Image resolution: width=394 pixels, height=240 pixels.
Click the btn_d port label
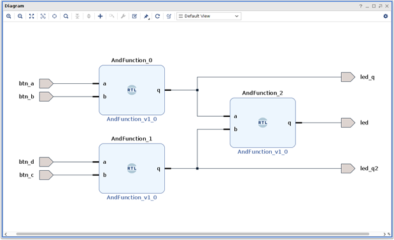(26, 162)
